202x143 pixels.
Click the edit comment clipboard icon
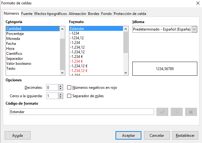pos(177,112)
